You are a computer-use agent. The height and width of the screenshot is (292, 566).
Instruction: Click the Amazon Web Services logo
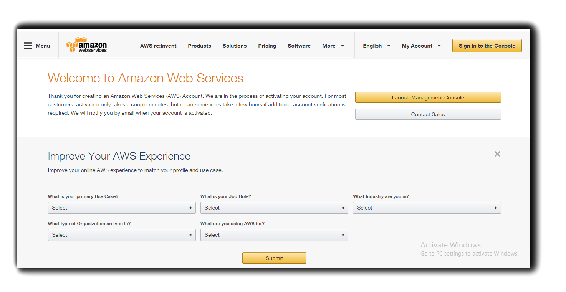87,45
